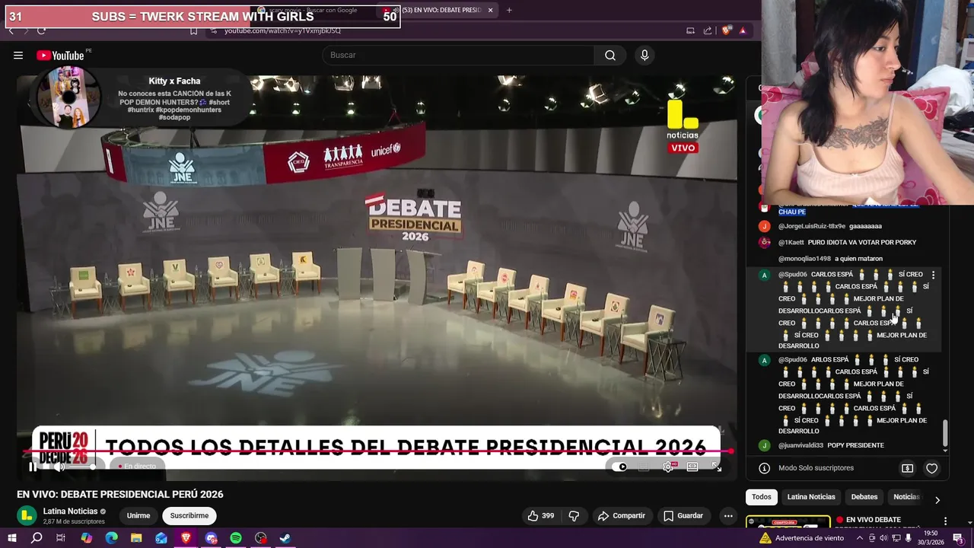This screenshot has height=548, width=974.
Task: Switch to theater mode
Action: pos(692,467)
